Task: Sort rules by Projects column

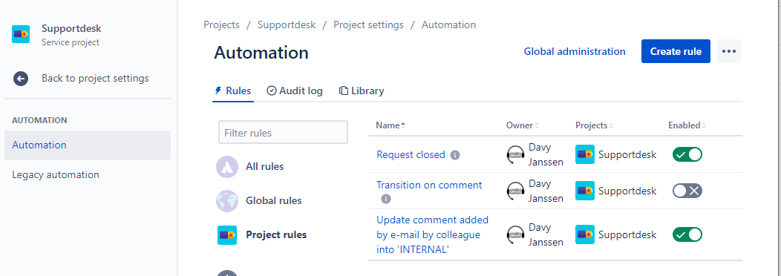Action: (594, 125)
